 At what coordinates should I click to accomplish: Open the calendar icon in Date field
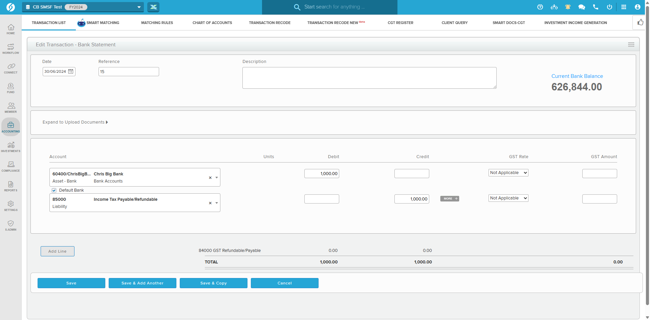(71, 71)
